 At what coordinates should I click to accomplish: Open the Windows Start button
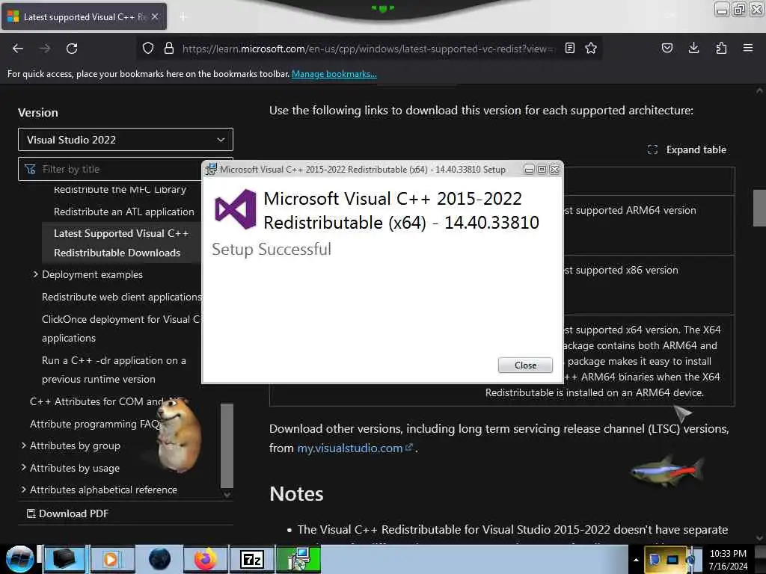(19, 559)
